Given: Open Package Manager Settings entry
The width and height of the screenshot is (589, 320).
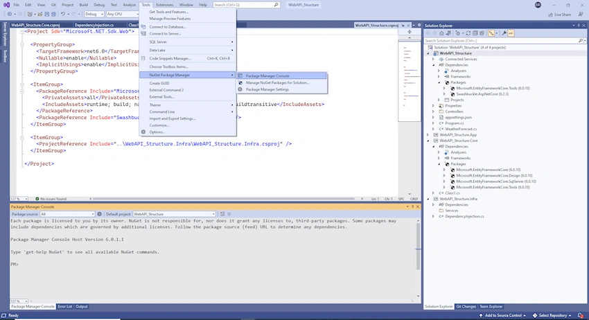Looking at the screenshot, I should click(x=281, y=89).
